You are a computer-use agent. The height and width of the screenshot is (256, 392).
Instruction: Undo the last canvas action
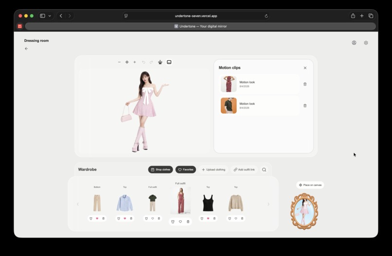(x=143, y=62)
